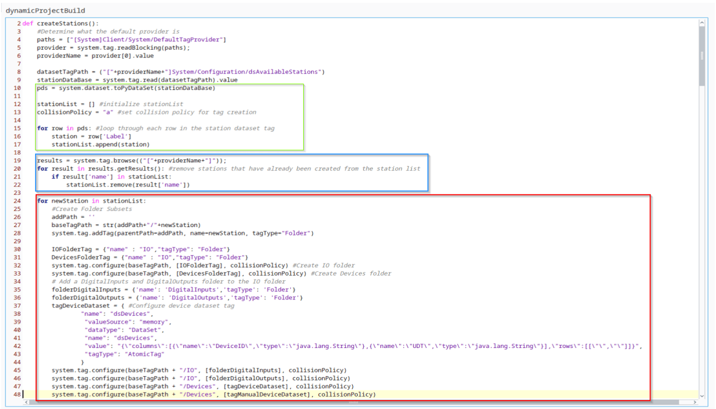716x409 pixels.
Task: Click the 'stationList = []' initialization line
Action: click(110, 104)
